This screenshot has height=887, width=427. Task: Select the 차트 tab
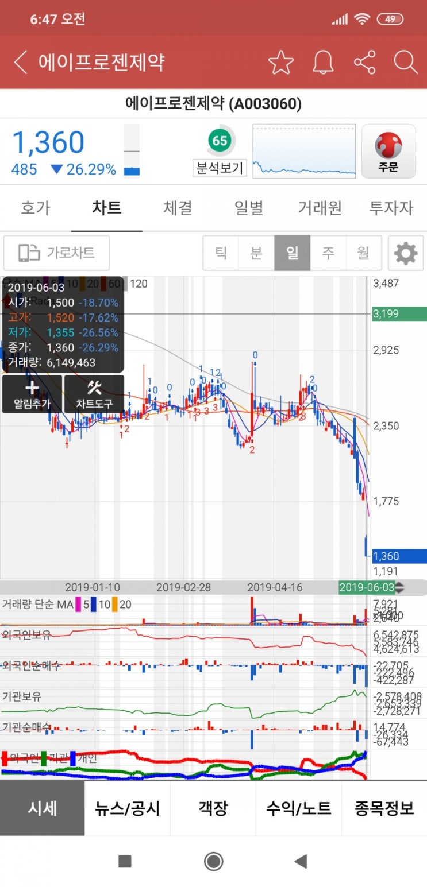107,208
